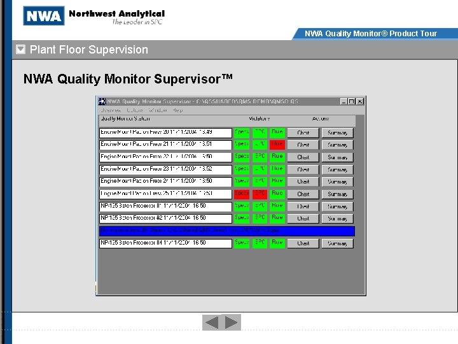The image size is (458, 344).
Task: Click the Quality Monitor Station column header
Action: (125, 118)
